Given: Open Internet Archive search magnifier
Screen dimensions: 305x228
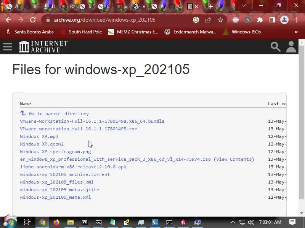Looking at the screenshot, I should tap(275, 47).
